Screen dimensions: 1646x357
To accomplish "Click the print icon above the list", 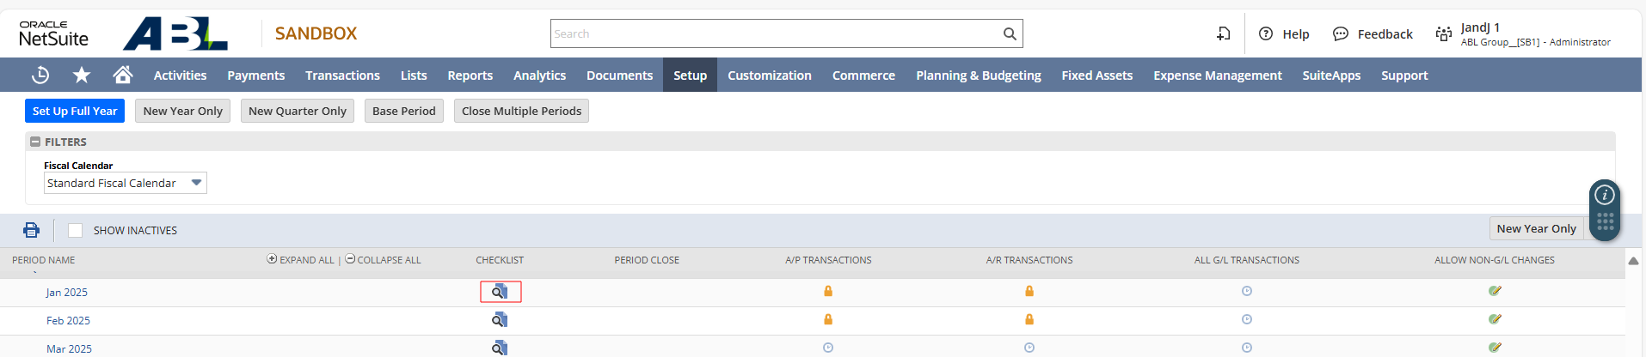I will click(x=32, y=230).
